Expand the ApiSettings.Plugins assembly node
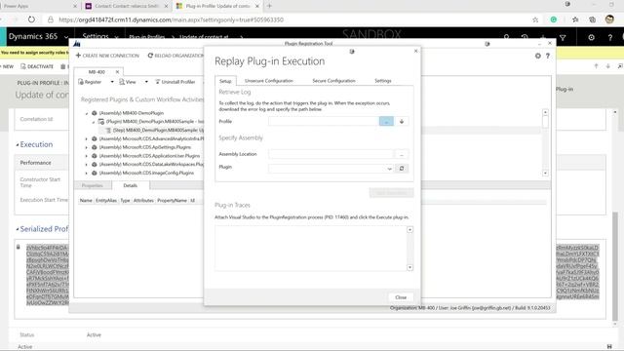Viewport: 624px width, 351px height. click(87, 147)
